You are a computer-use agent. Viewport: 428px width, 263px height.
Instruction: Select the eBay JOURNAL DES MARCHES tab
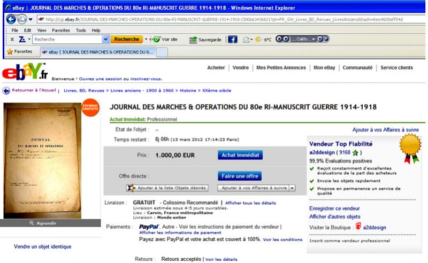point(98,52)
